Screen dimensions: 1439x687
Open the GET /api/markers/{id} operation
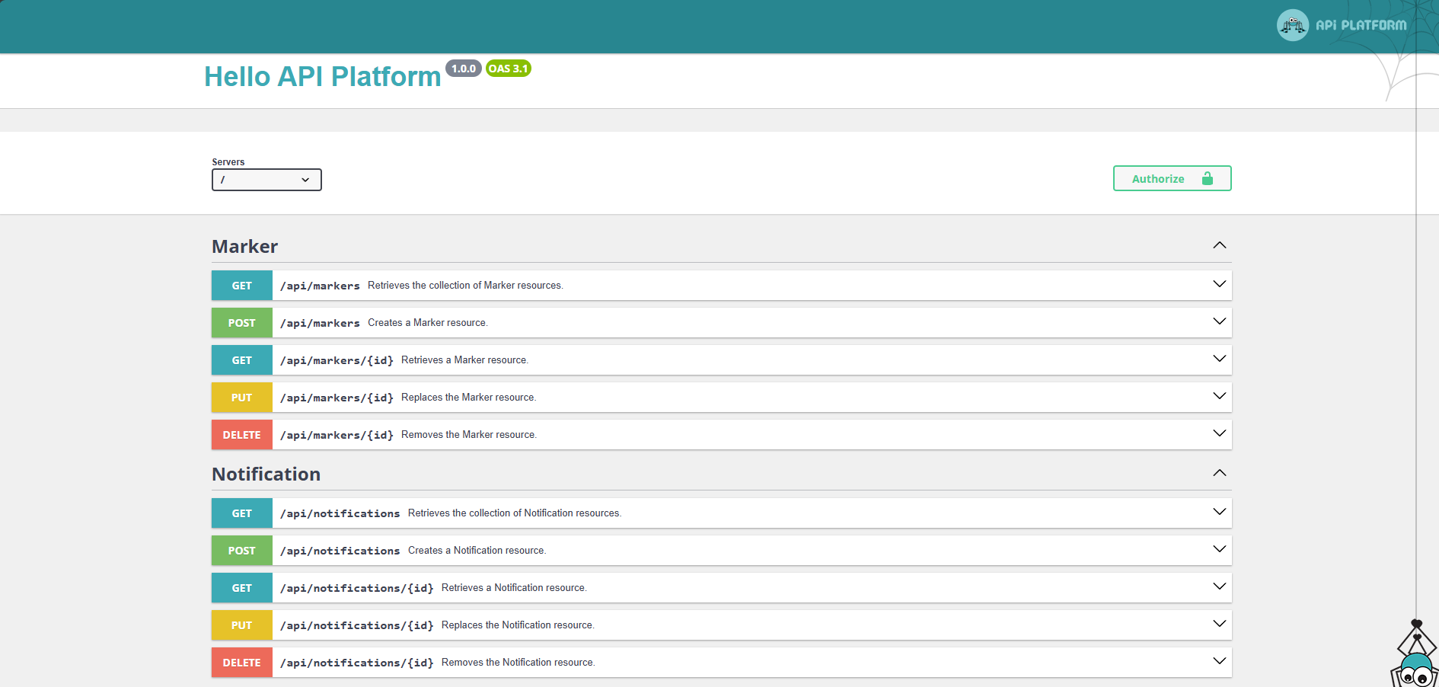[x=337, y=360]
